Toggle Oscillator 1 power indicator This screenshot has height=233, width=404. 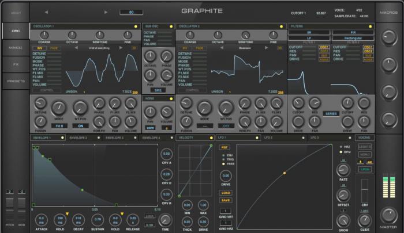(x=136, y=26)
